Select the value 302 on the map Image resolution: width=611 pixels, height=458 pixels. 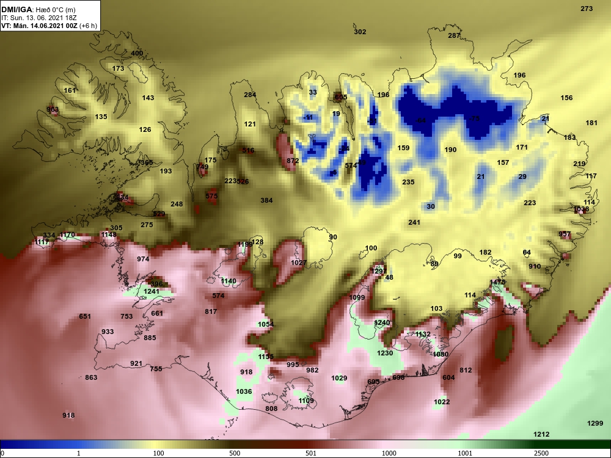tap(360, 32)
